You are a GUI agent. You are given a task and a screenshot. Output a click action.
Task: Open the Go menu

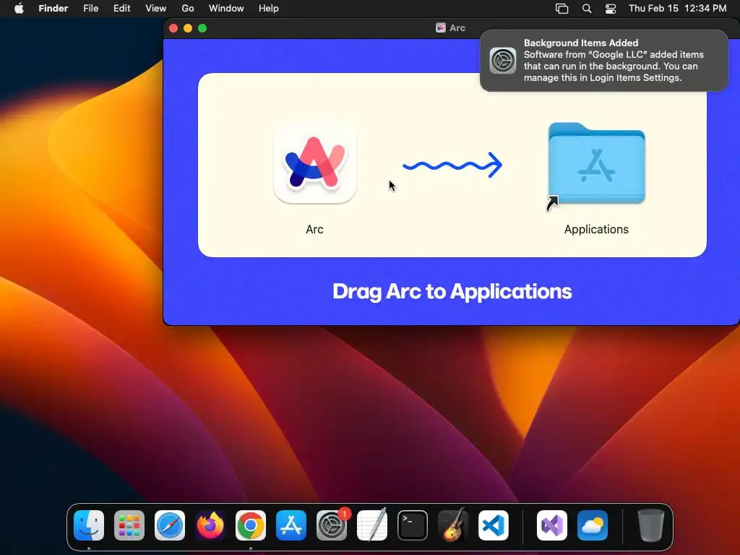188,8
